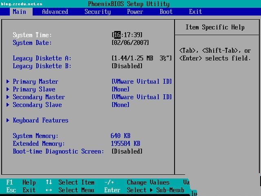Switch to the Security tab
The image size is (261, 196).
point(97,11)
